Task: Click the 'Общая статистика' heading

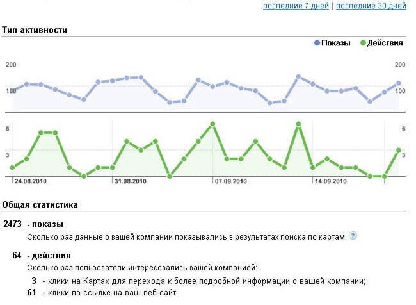Action: 40,205
